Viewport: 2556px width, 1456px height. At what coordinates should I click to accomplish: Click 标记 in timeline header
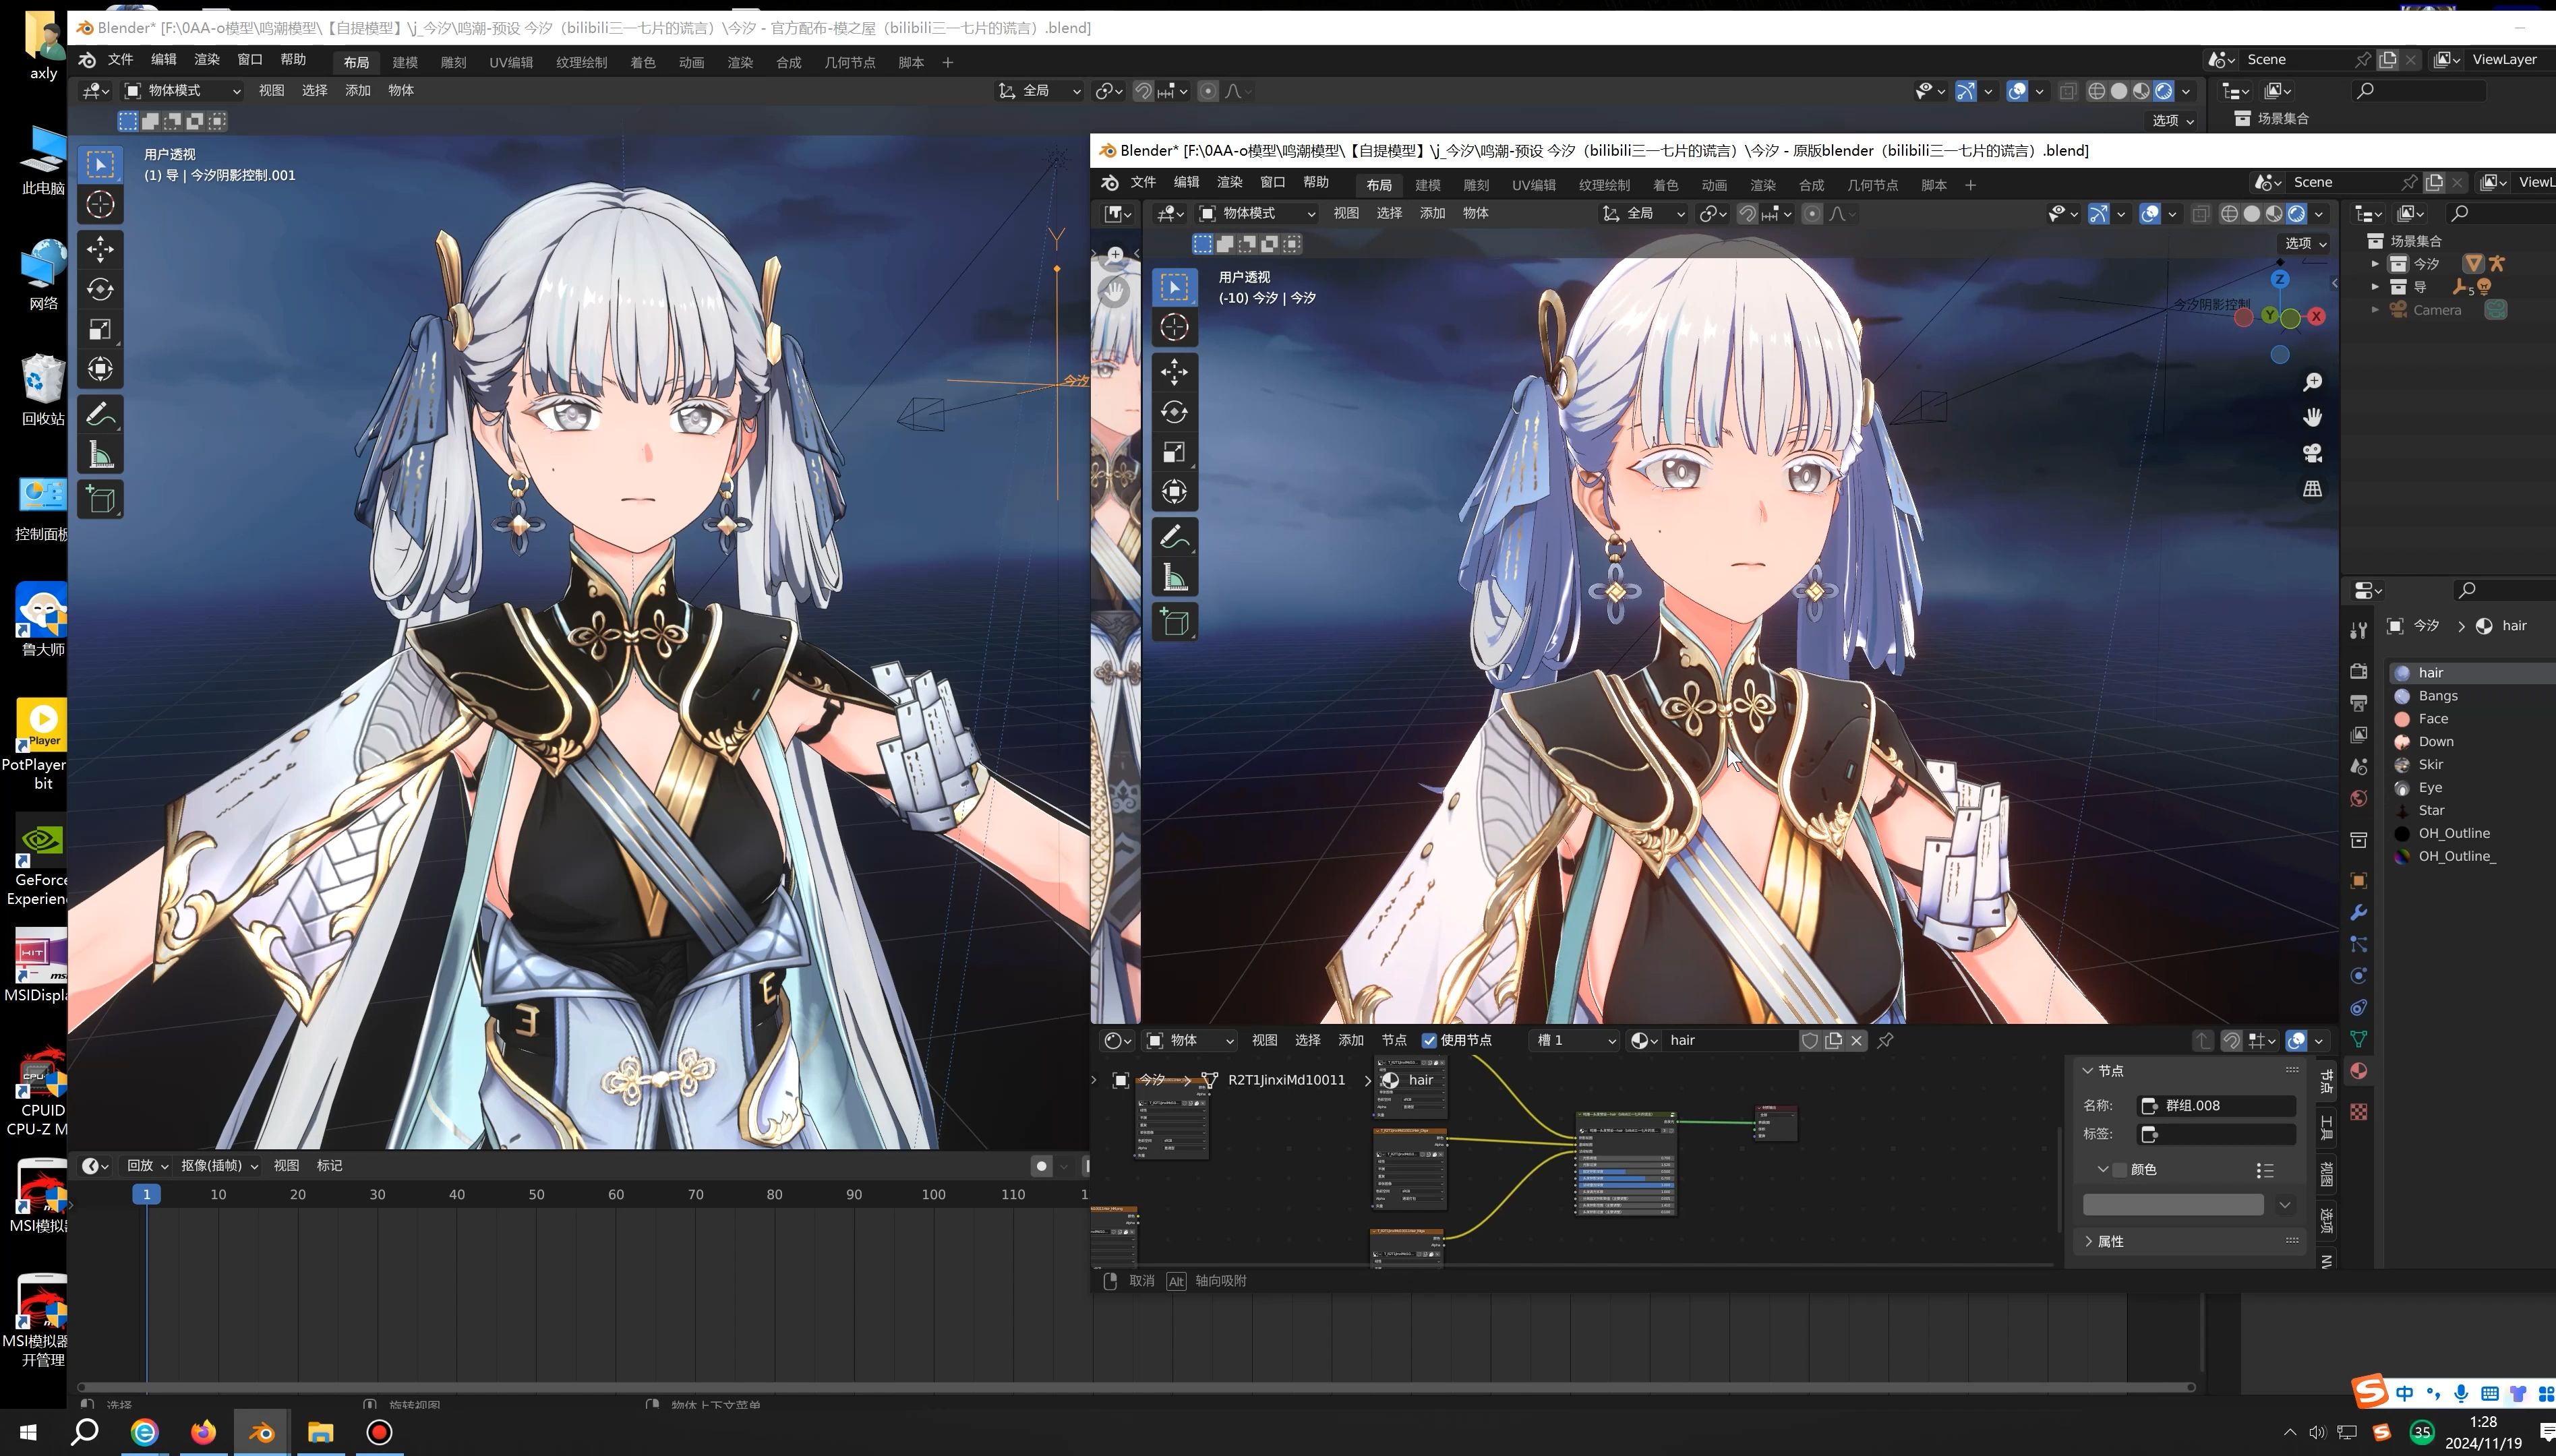click(329, 1166)
